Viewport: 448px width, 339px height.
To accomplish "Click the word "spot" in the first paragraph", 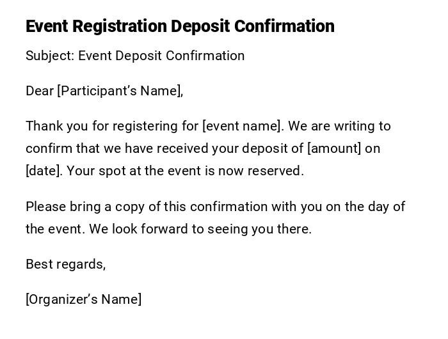I will 108,171.
